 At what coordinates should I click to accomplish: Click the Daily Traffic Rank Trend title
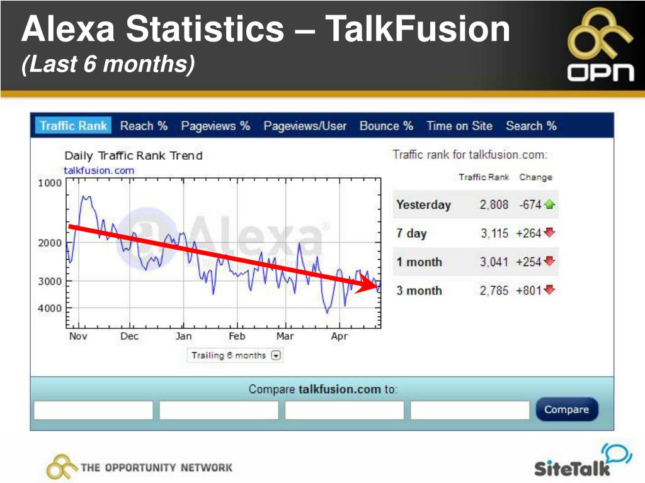tap(134, 156)
